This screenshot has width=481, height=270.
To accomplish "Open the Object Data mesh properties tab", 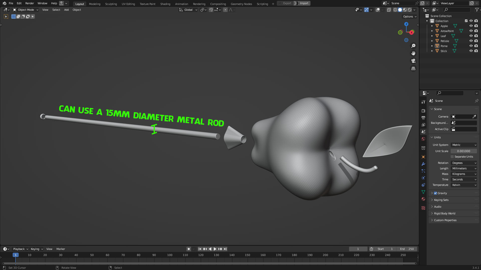I will [423, 192].
